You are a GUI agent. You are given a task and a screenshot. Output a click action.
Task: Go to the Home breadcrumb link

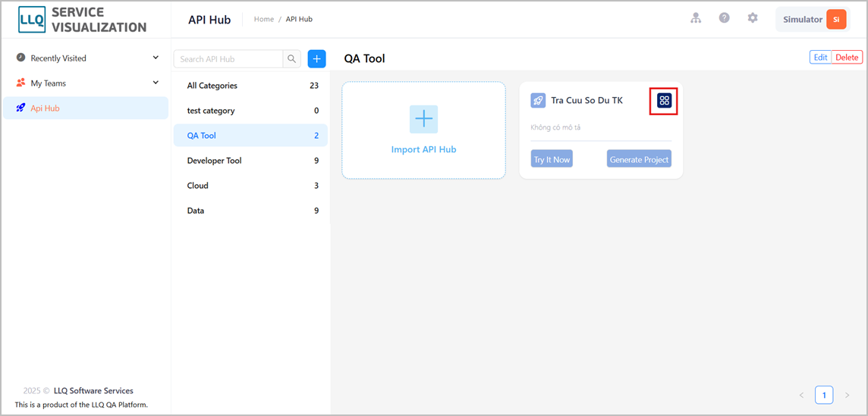point(264,19)
